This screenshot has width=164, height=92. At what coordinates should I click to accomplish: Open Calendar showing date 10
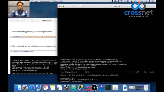point(46,88)
